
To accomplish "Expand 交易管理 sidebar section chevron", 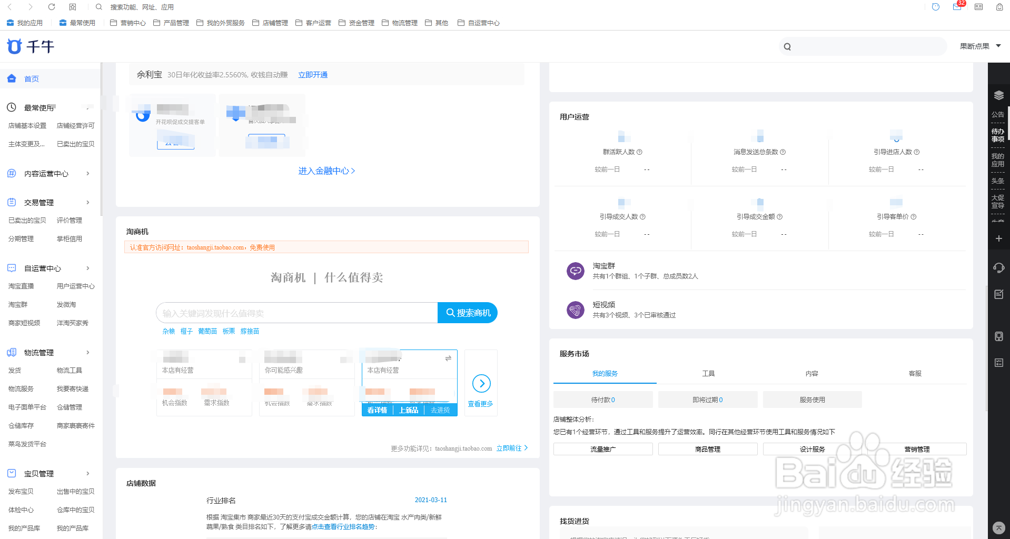I will (88, 202).
